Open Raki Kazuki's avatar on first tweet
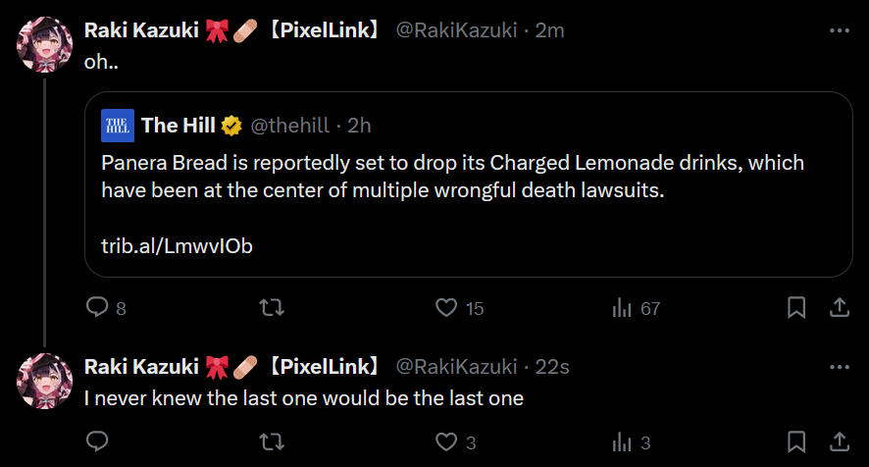Screen dimensions: 869x467 pos(45,45)
